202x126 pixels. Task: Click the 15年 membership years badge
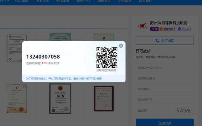(x=154, y=29)
